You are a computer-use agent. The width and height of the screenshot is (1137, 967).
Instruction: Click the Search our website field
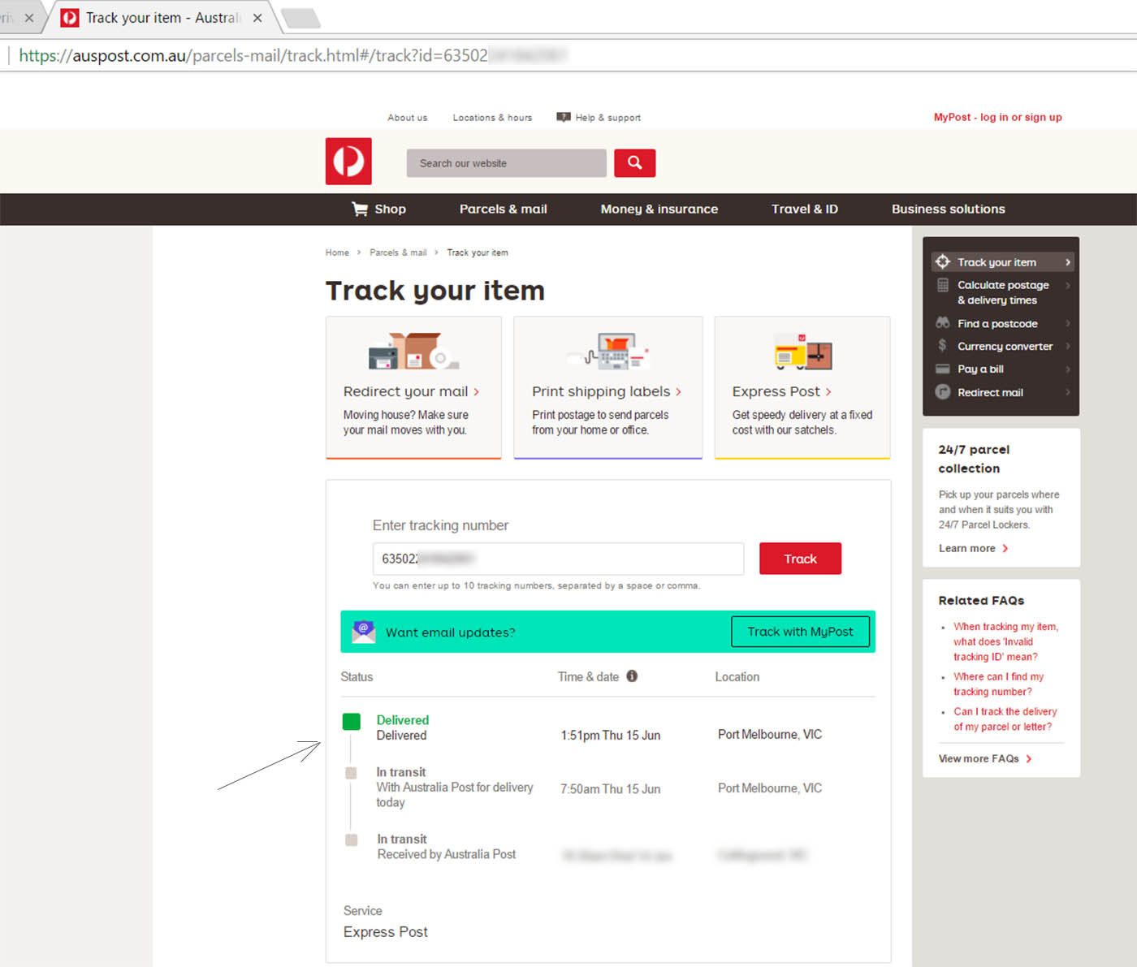point(507,162)
